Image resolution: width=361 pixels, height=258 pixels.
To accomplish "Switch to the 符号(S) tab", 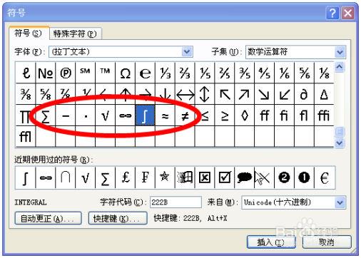I will click(x=29, y=33).
